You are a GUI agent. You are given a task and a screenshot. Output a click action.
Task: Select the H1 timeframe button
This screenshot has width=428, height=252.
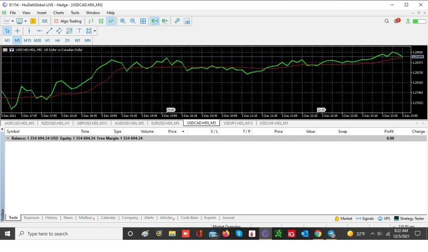pyautogui.click(x=47, y=40)
